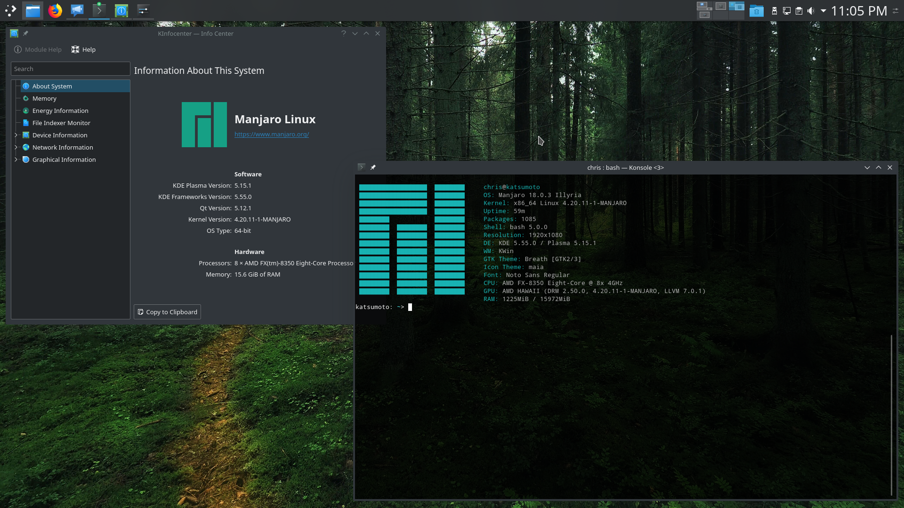Screen dimensions: 904x508
Task: Select the Memory module
Action: point(75,98)
